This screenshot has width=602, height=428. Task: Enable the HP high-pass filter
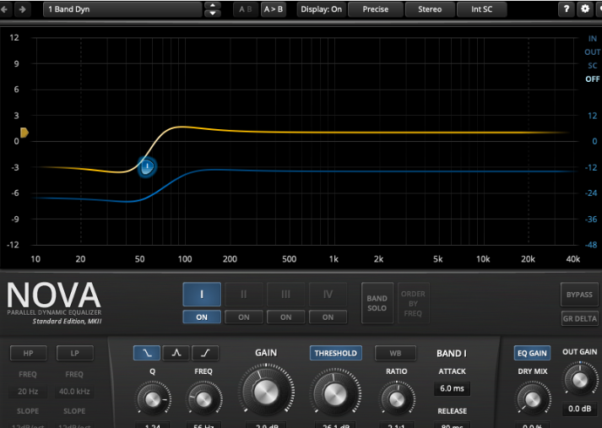(28, 354)
